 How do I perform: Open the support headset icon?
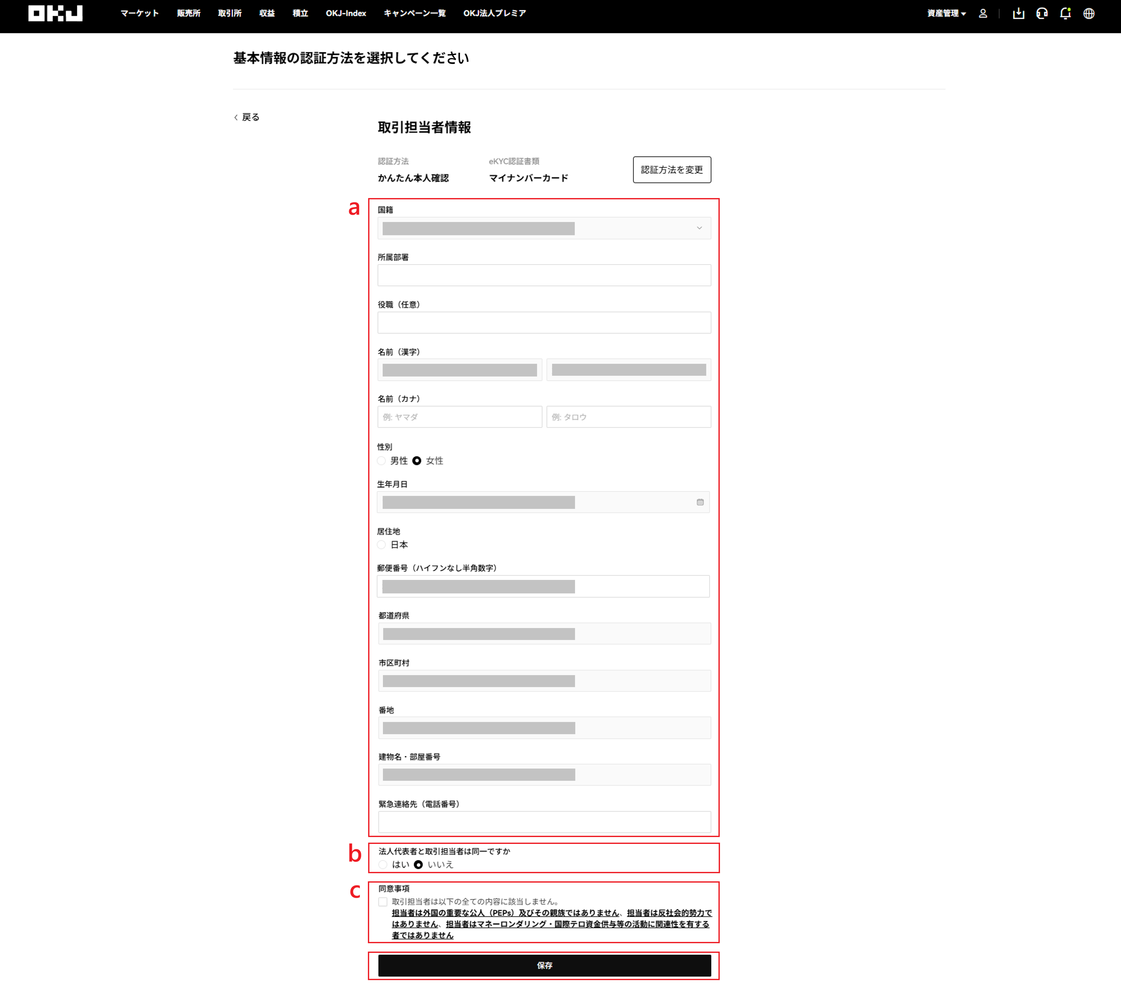1042,13
